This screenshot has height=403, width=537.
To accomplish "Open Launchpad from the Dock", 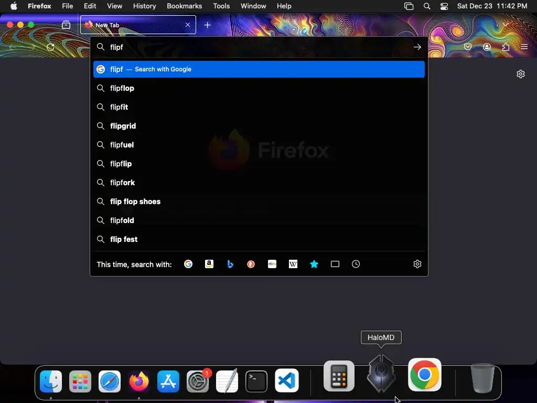I will point(80,381).
